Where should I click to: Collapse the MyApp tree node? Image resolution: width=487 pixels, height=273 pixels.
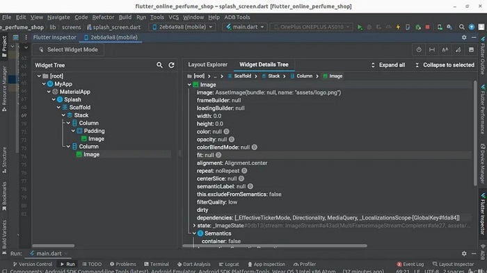[44, 84]
